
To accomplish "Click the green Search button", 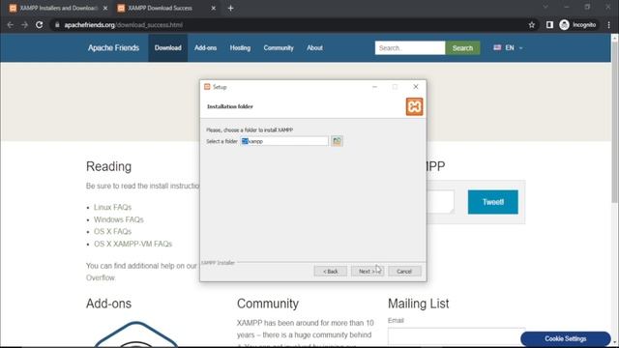I will (x=462, y=47).
